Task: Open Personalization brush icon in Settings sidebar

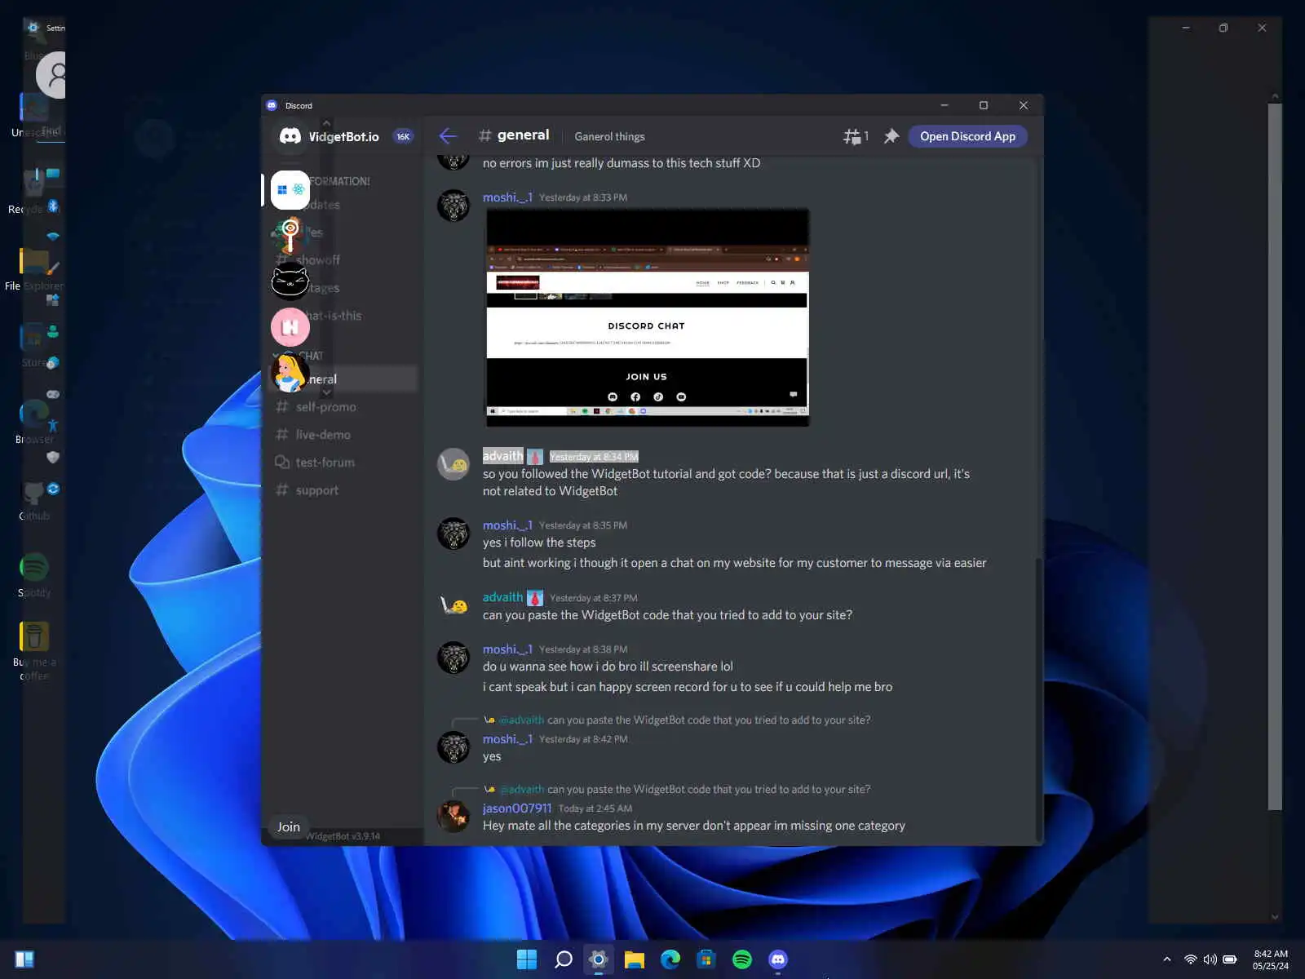Action: (x=53, y=268)
